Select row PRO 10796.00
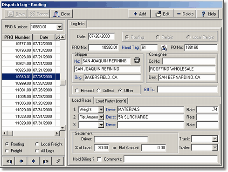The width and height of the screenshot is (228, 172). (31, 50)
